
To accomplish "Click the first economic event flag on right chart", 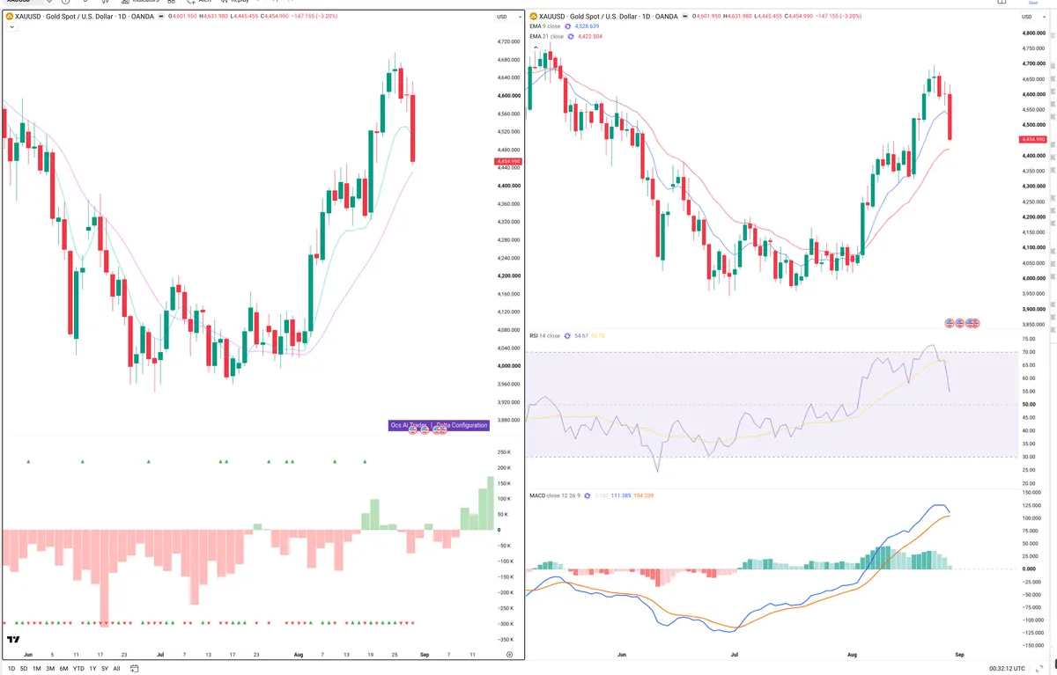I will 950,323.
